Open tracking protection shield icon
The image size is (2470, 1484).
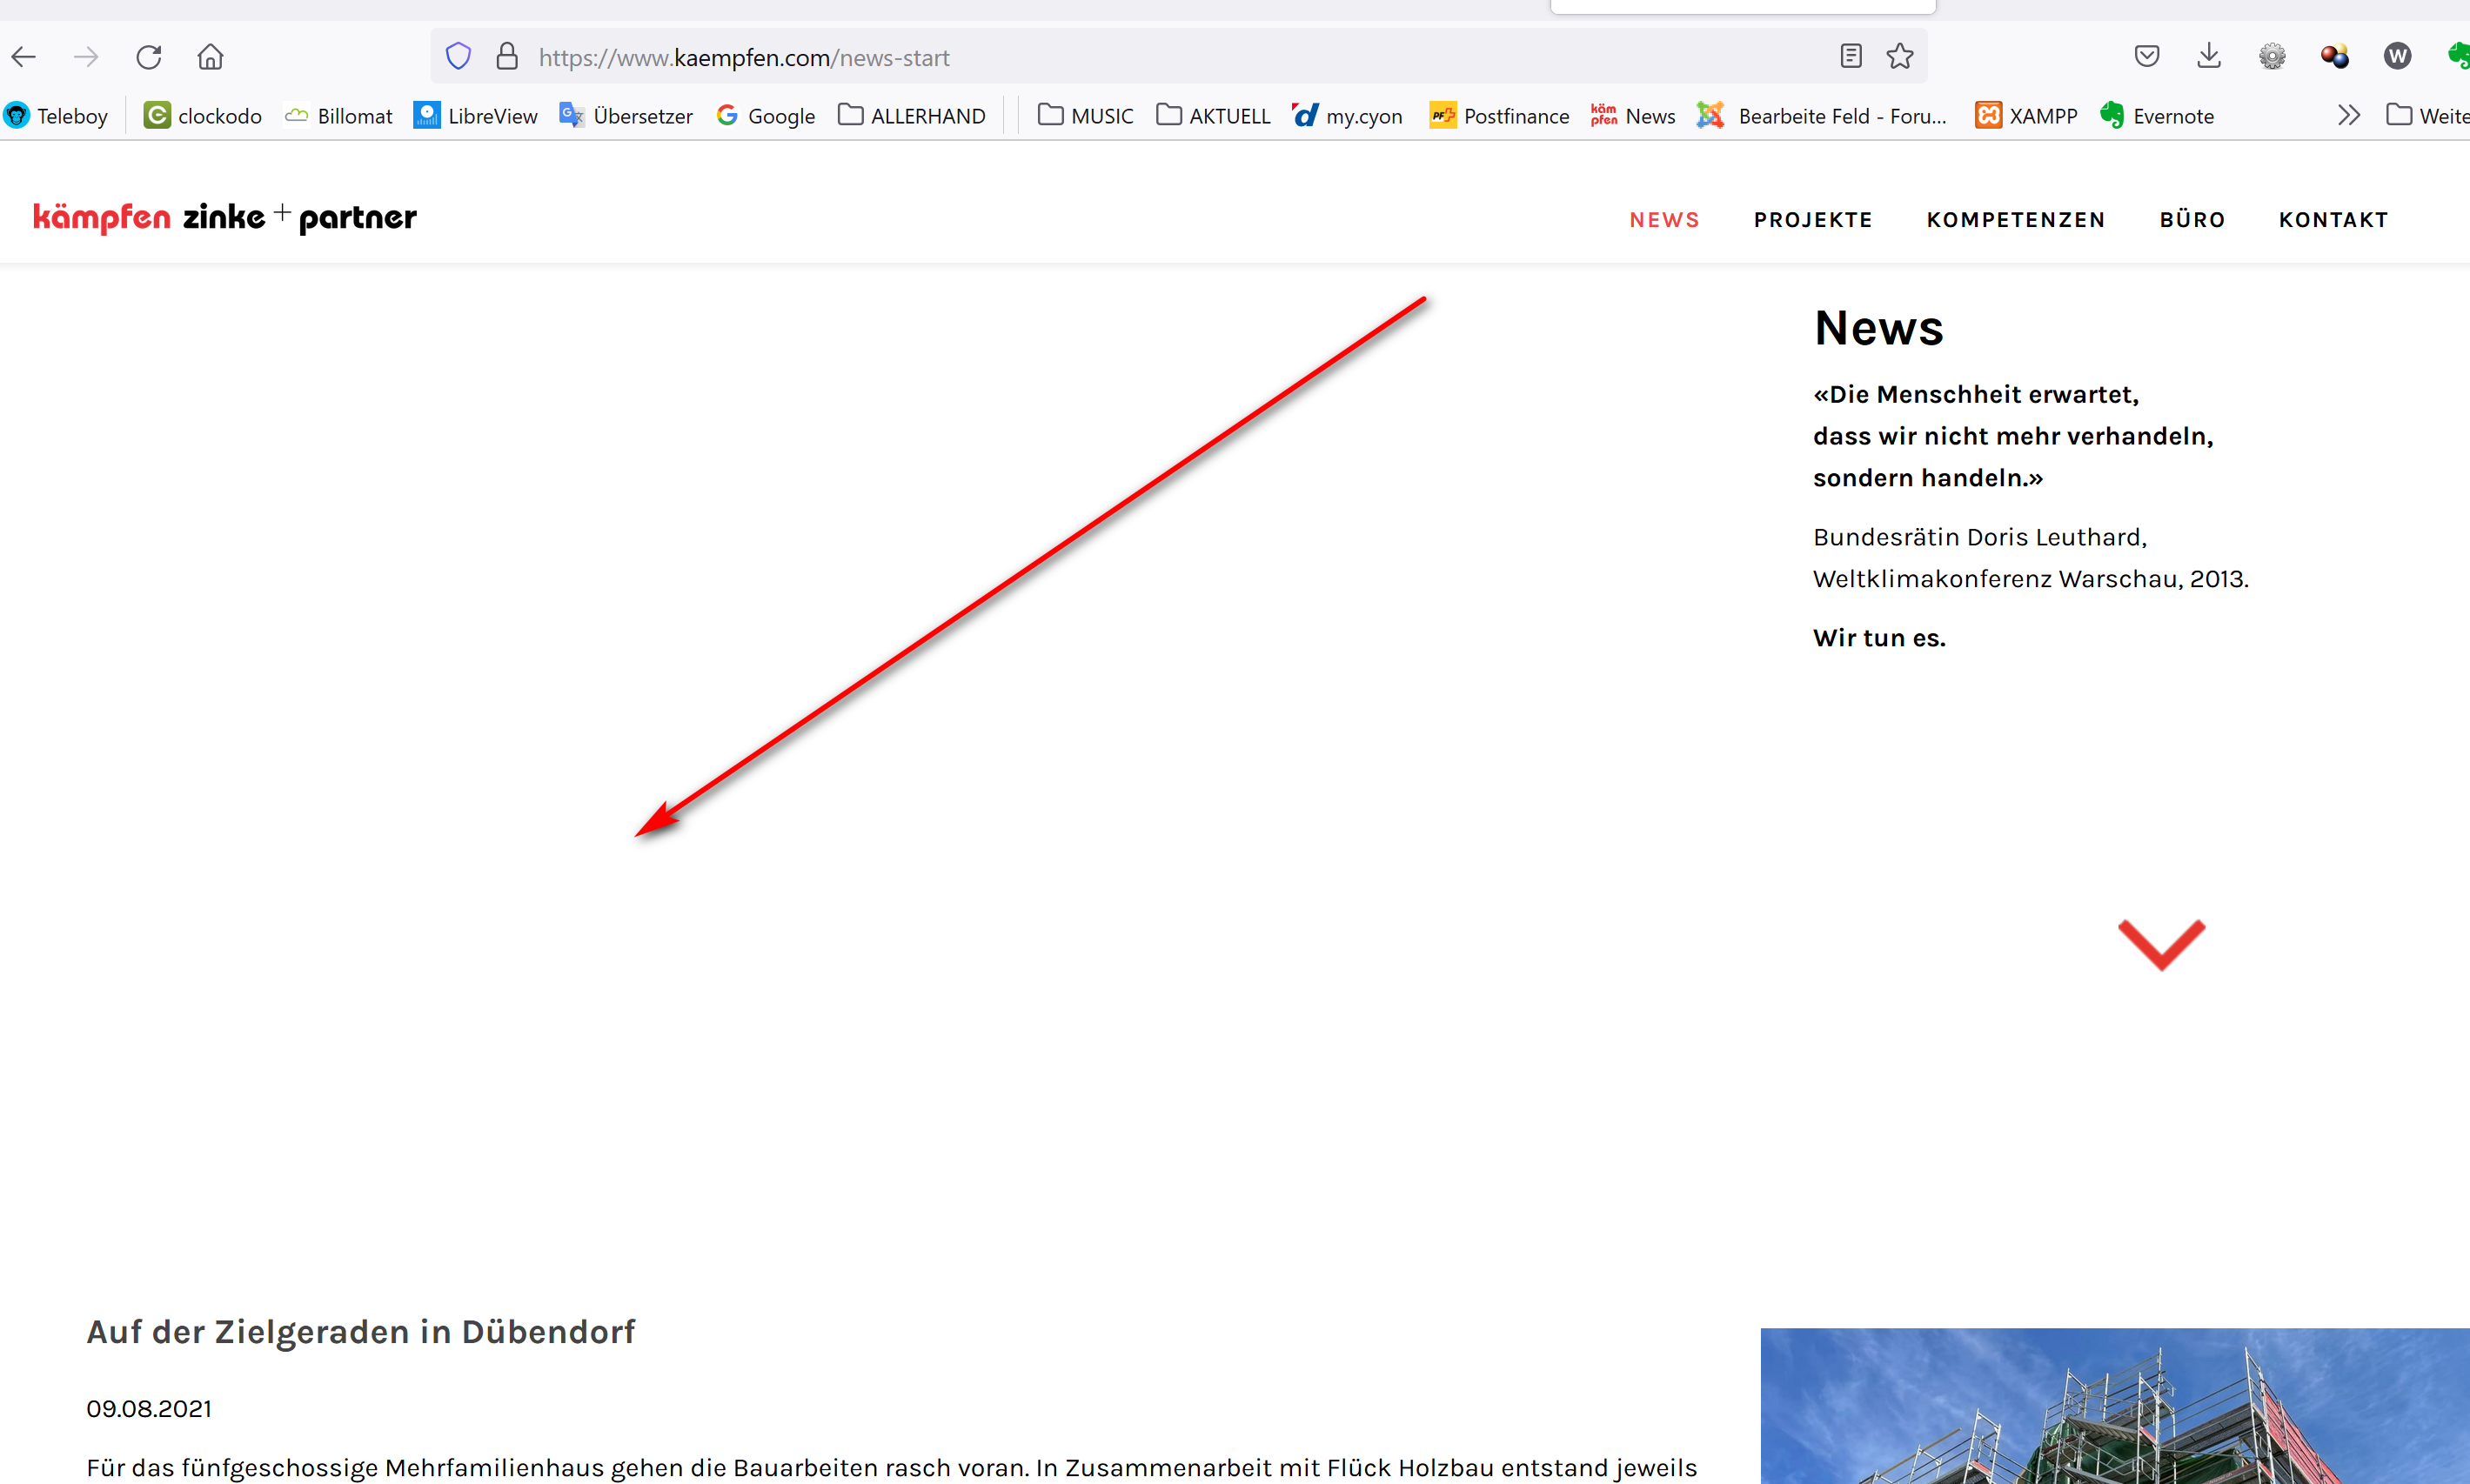(458, 57)
